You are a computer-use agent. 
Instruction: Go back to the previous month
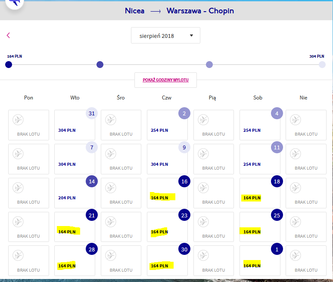click(x=8, y=35)
